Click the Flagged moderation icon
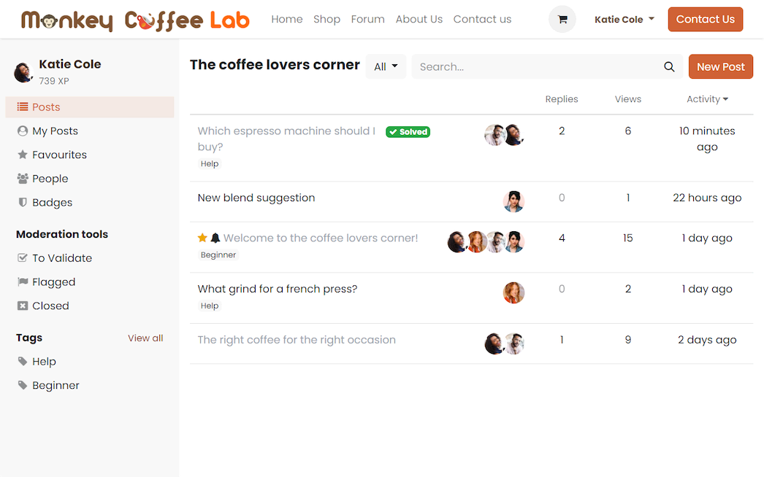 coord(23,282)
